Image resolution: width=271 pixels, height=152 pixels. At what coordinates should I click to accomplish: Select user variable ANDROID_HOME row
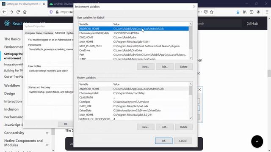pos(134,29)
